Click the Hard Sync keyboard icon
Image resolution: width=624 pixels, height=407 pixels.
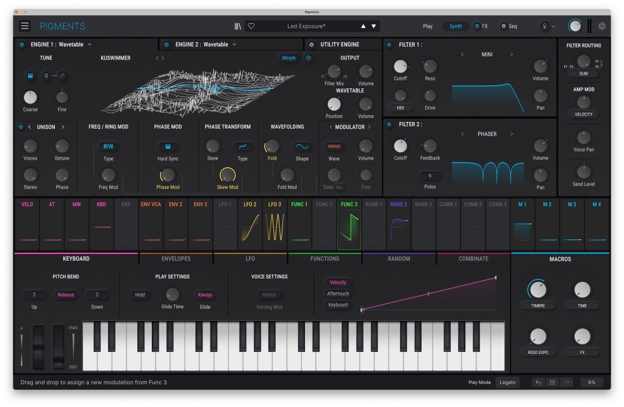click(x=167, y=146)
